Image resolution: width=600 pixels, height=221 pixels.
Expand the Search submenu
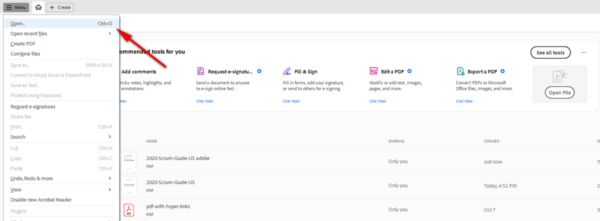click(x=60, y=137)
